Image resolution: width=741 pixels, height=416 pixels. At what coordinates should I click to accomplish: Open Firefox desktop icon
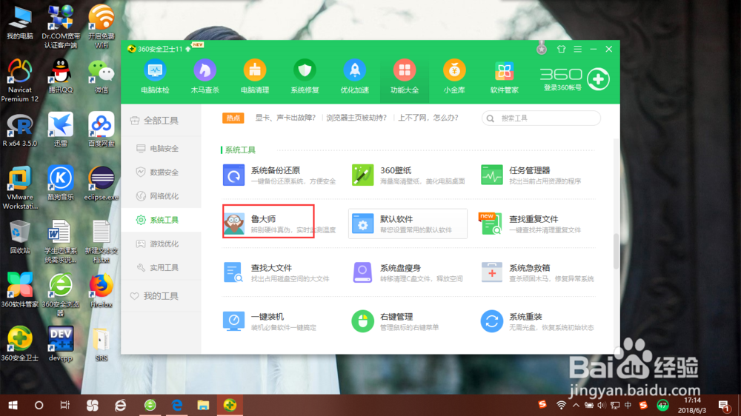click(x=101, y=291)
